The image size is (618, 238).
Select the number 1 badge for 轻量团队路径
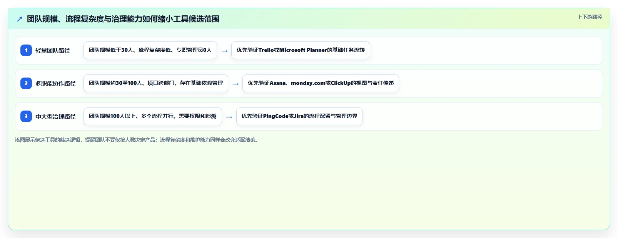pos(26,50)
